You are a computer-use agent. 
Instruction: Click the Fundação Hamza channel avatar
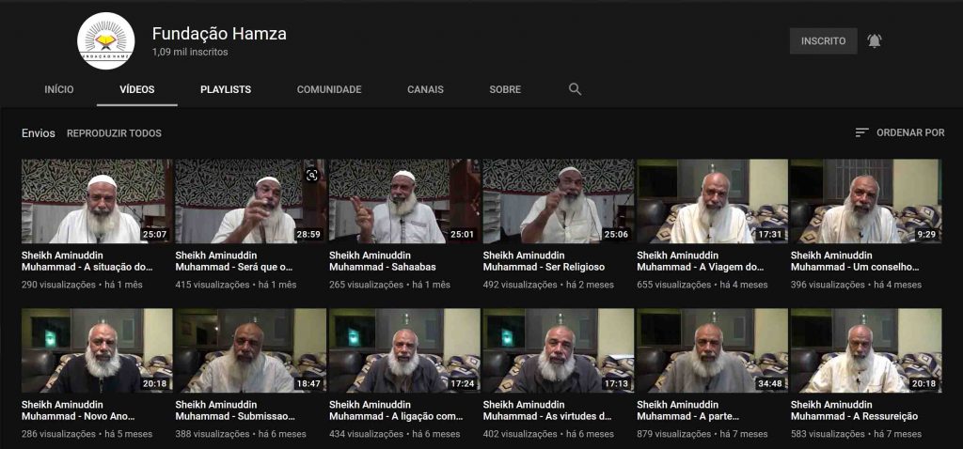[105, 41]
